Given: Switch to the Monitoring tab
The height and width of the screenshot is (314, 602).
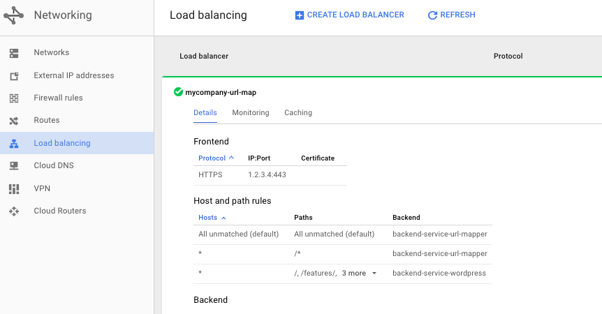Looking at the screenshot, I should 250,112.
